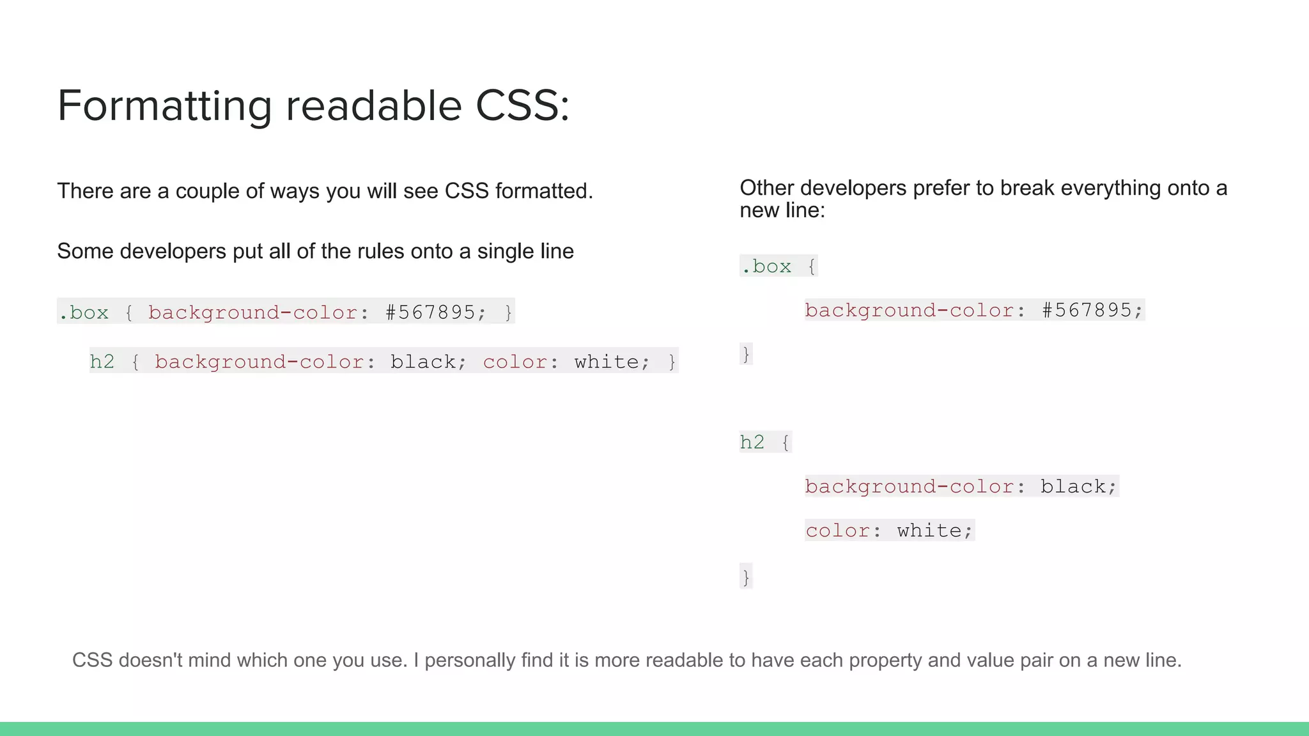The width and height of the screenshot is (1309, 736).
Task: Click the green bar at the slide bottom
Action: tap(654, 729)
